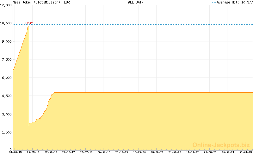Click the 08-01-25 date at far right
The width and height of the screenshot is (253, 155).
pos(245,152)
